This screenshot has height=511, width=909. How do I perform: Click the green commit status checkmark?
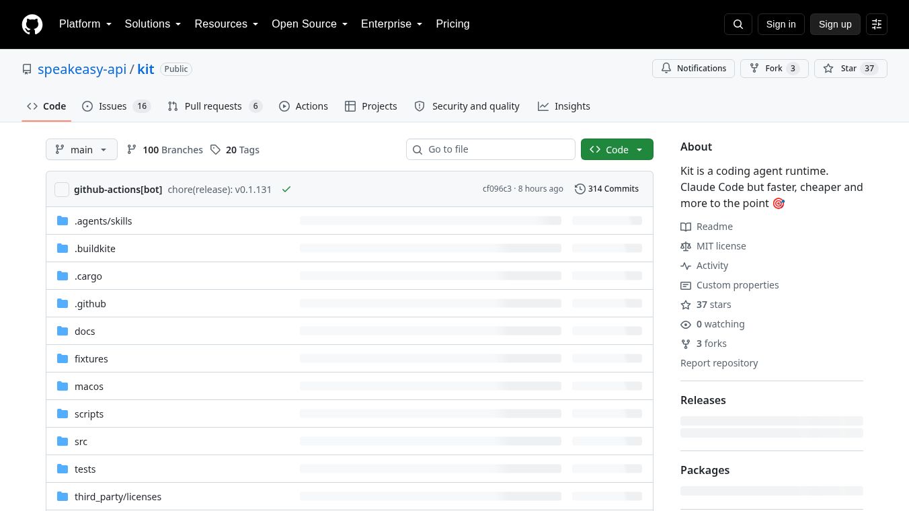coord(286,190)
